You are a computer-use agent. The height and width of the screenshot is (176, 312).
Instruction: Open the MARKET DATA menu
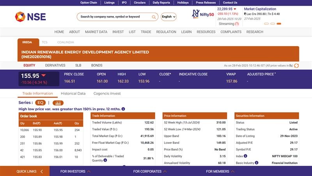[x=96, y=32]
